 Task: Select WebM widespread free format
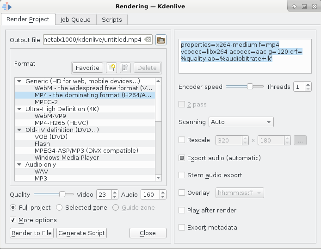[85, 88]
